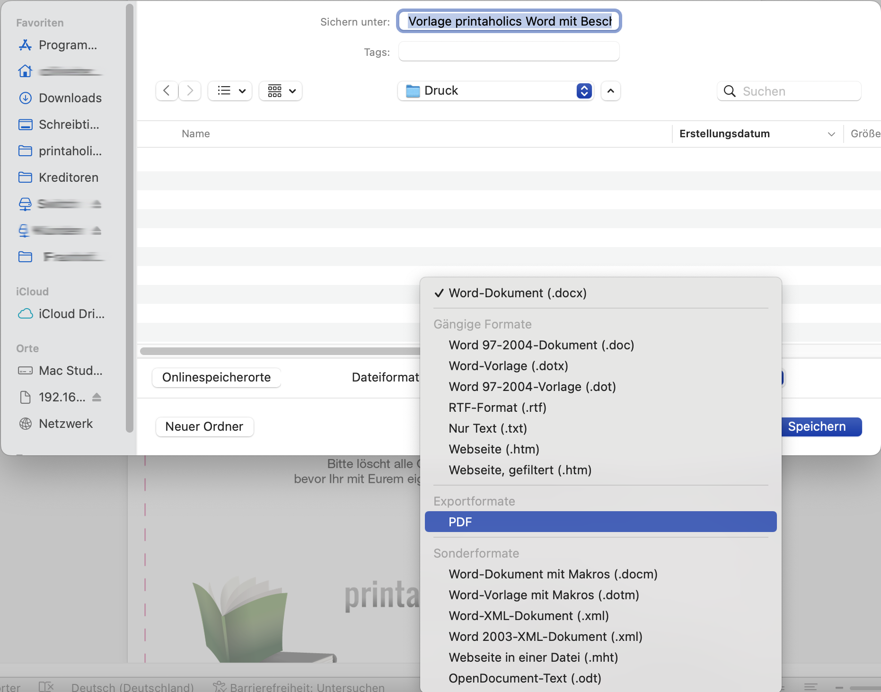Open grouping options dropdown
Viewport: 881px width, 692px height.
tap(281, 91)
